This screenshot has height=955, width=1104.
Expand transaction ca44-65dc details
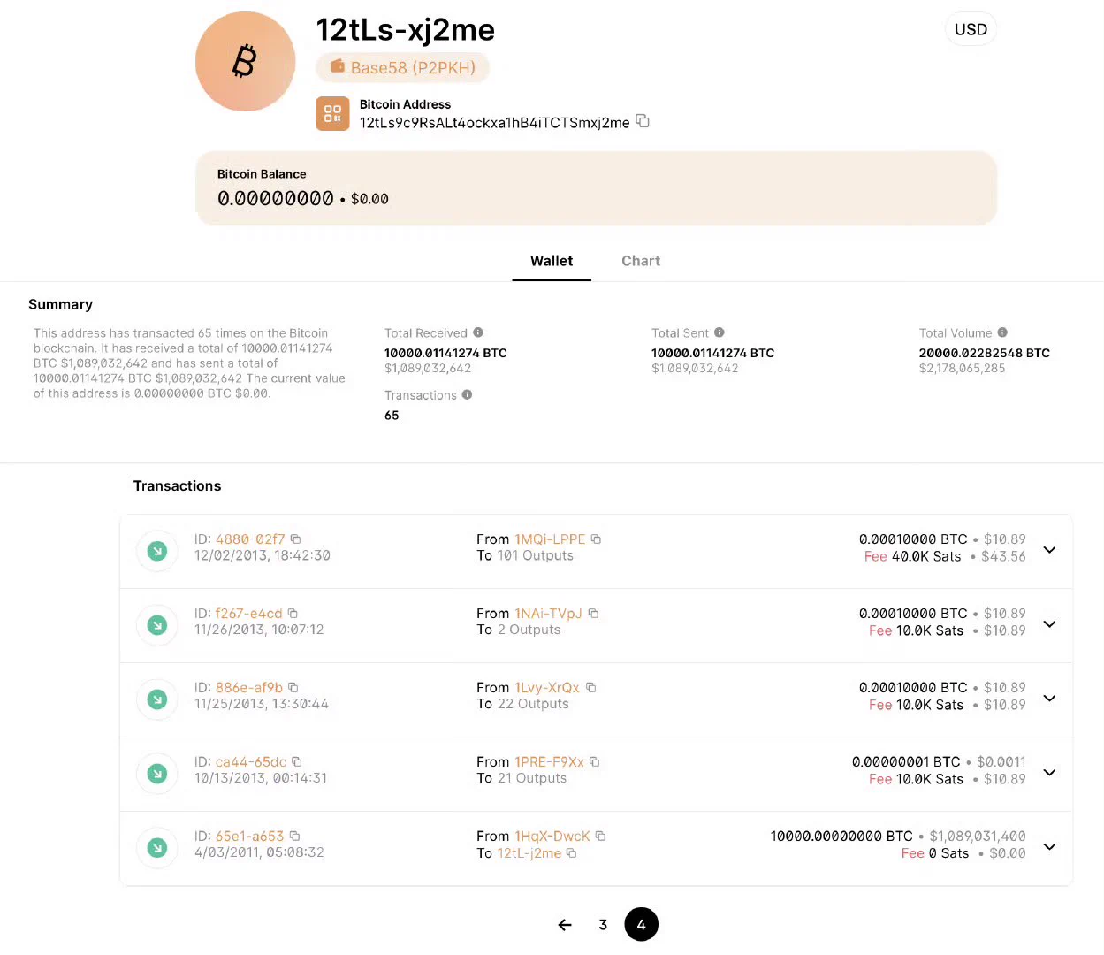click(x=1049, y=772)
